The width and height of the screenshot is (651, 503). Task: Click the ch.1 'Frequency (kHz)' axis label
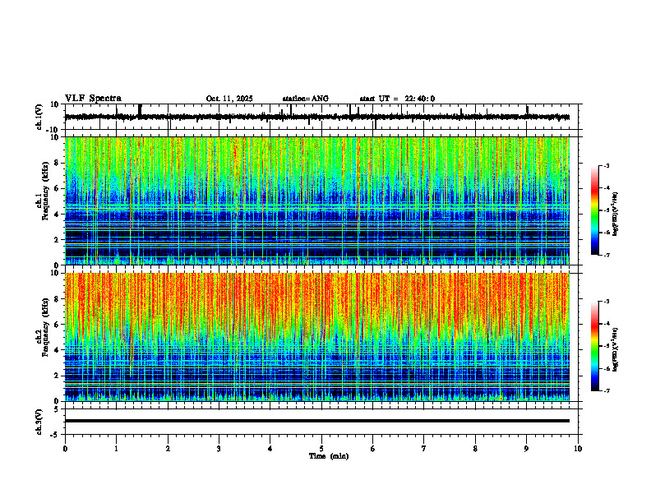click(45, 189)
